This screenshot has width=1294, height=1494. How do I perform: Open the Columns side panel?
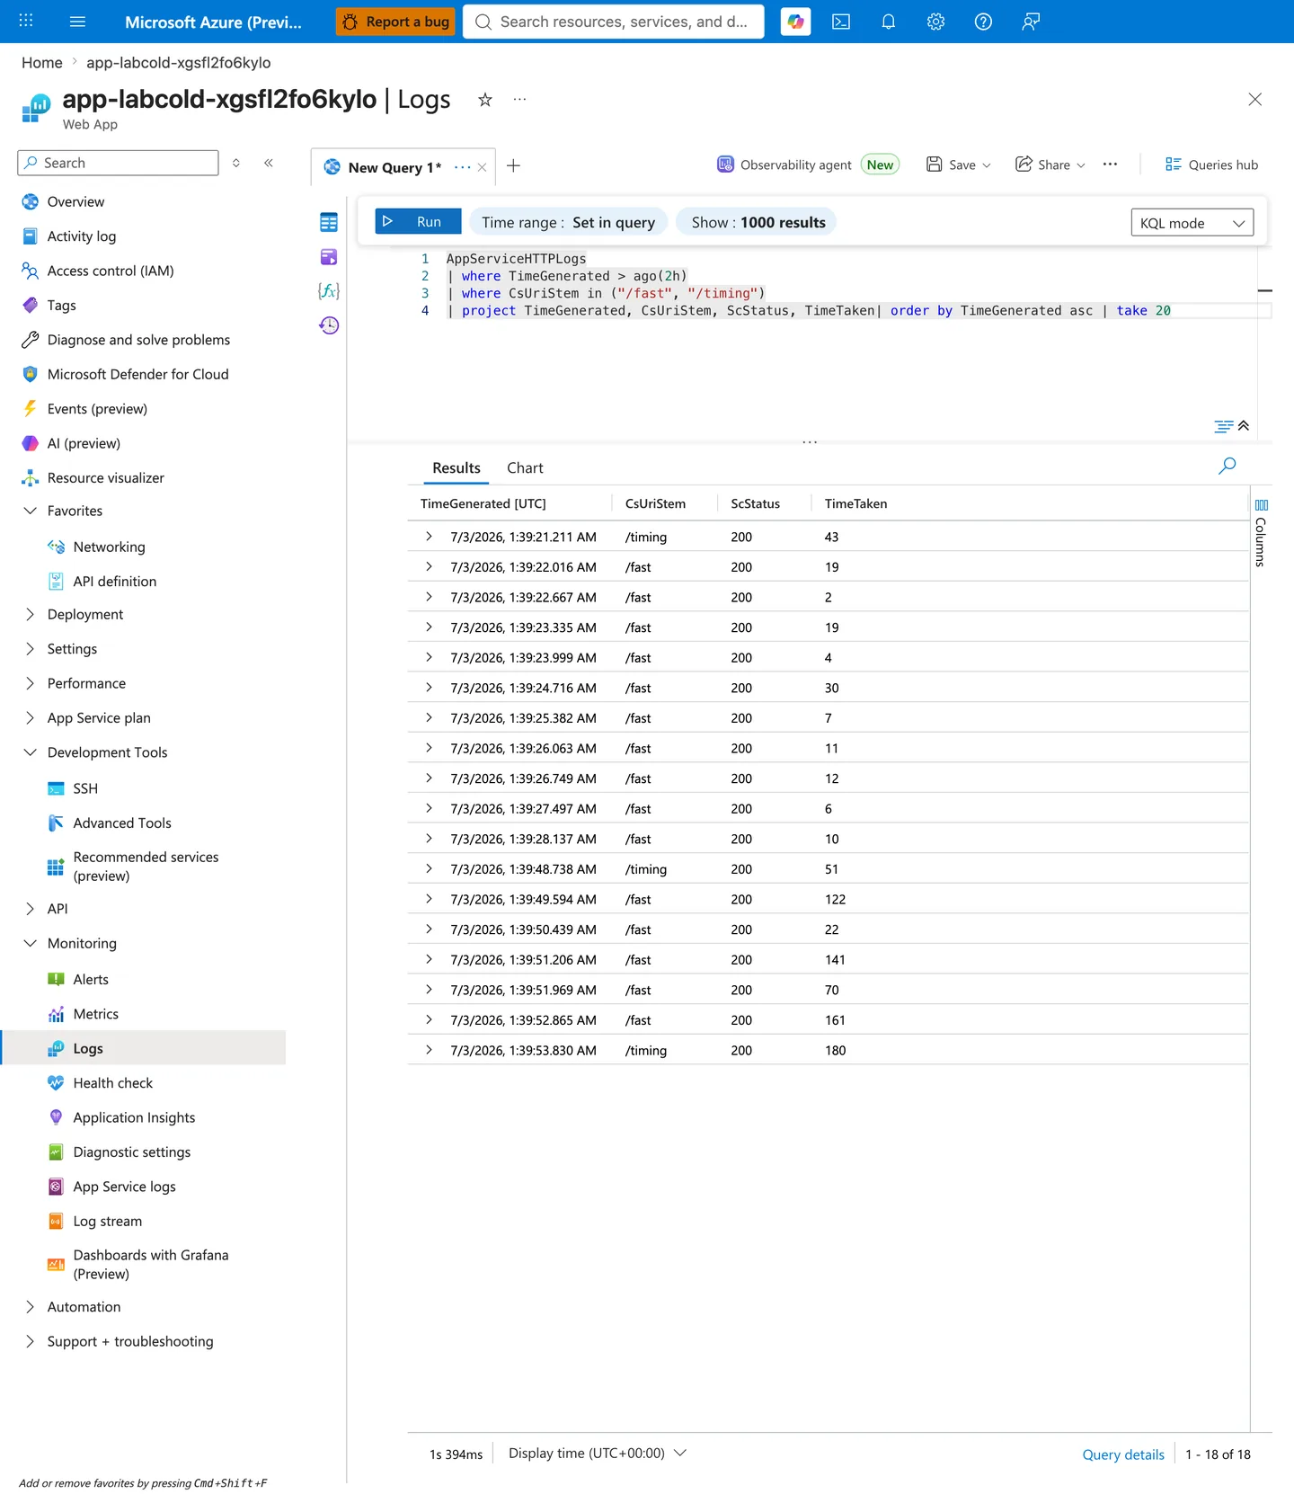(x=1261, y=533)
